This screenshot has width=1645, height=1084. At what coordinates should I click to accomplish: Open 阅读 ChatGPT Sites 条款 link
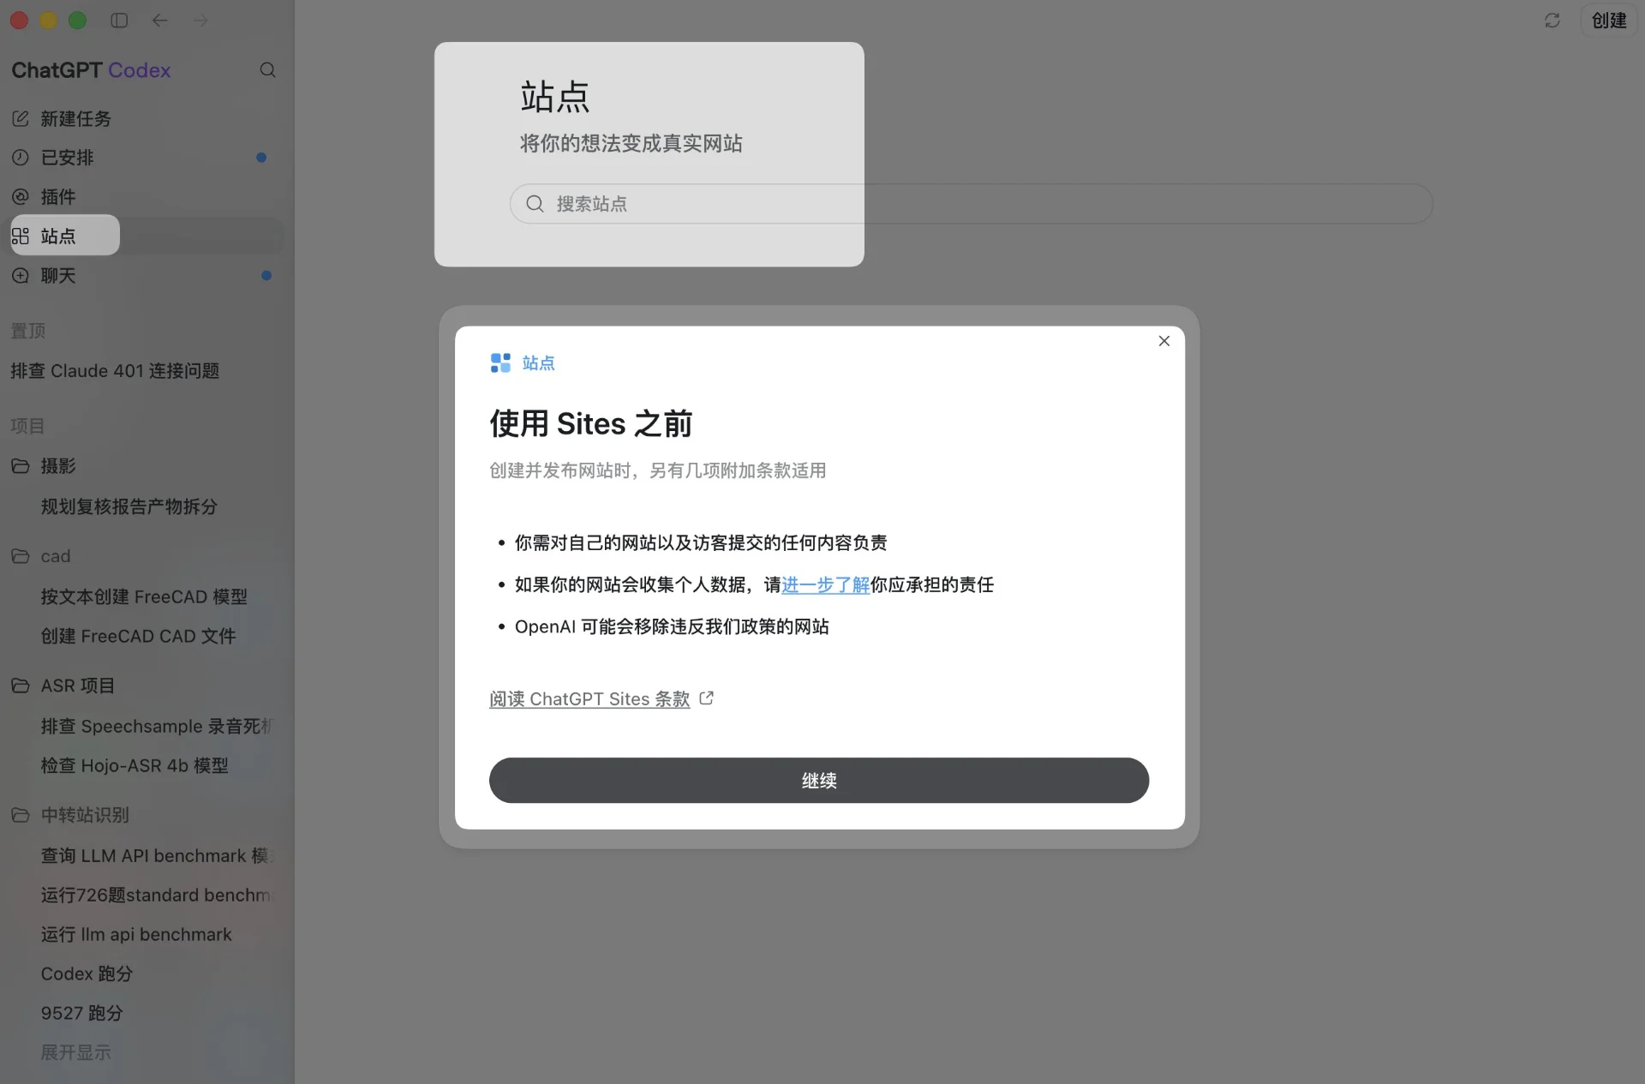coord(589,699)
